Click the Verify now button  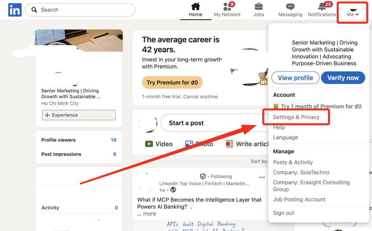[x=343, y=78]
